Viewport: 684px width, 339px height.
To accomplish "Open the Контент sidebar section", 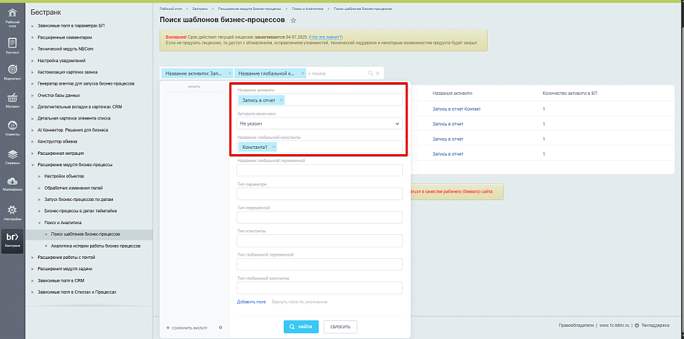I will (12, 45).
